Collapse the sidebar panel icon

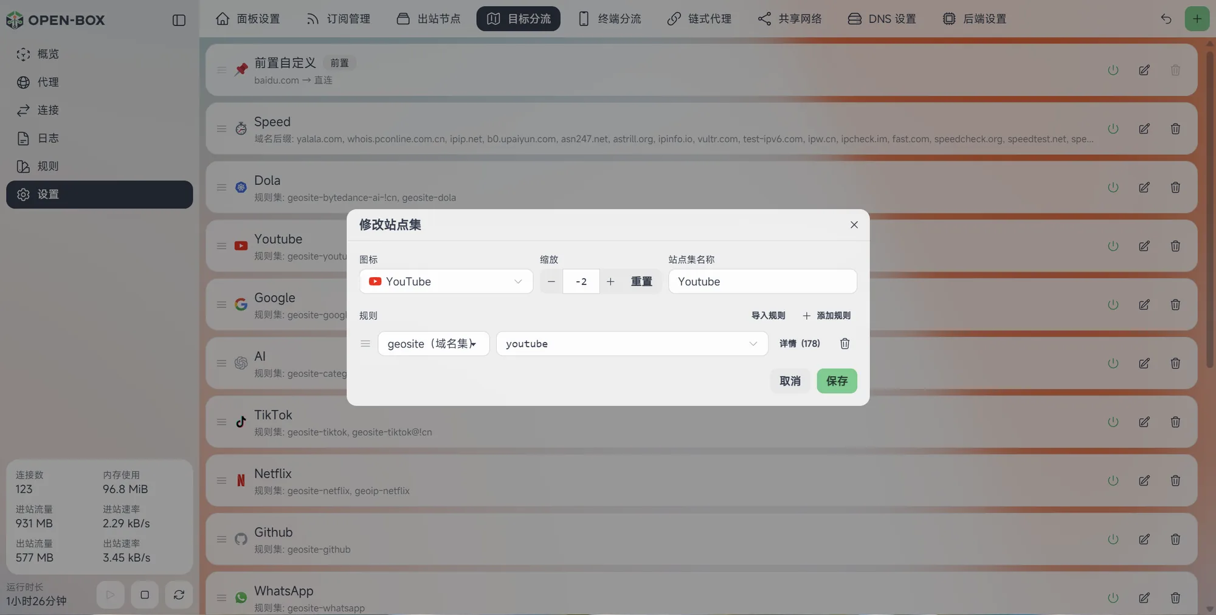click(x=179, y=20)
